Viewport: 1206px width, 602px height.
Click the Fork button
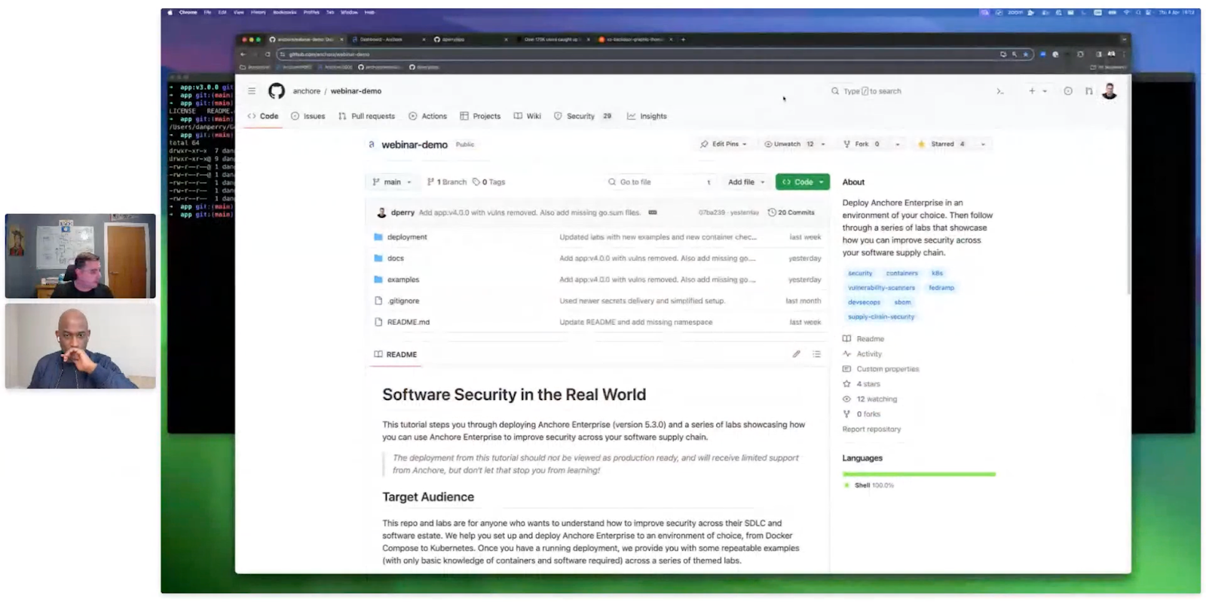click(x=862, y=144)
